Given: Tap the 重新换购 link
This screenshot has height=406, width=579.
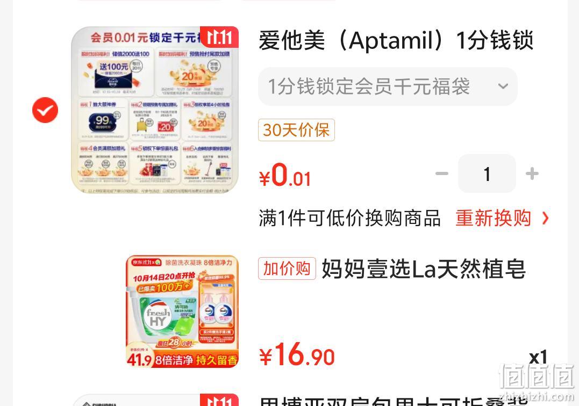Looking at the screenshot, I should [x=493, y=218].
